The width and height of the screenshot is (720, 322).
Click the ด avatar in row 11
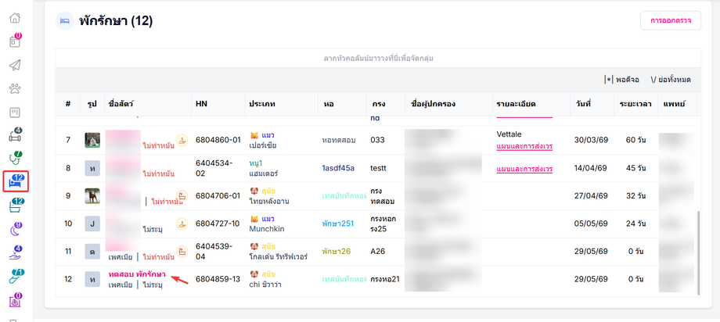[92, 252]
